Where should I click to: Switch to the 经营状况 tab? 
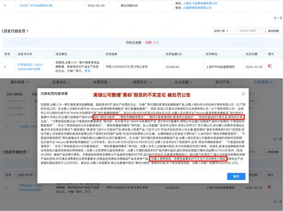pos(142,82)
